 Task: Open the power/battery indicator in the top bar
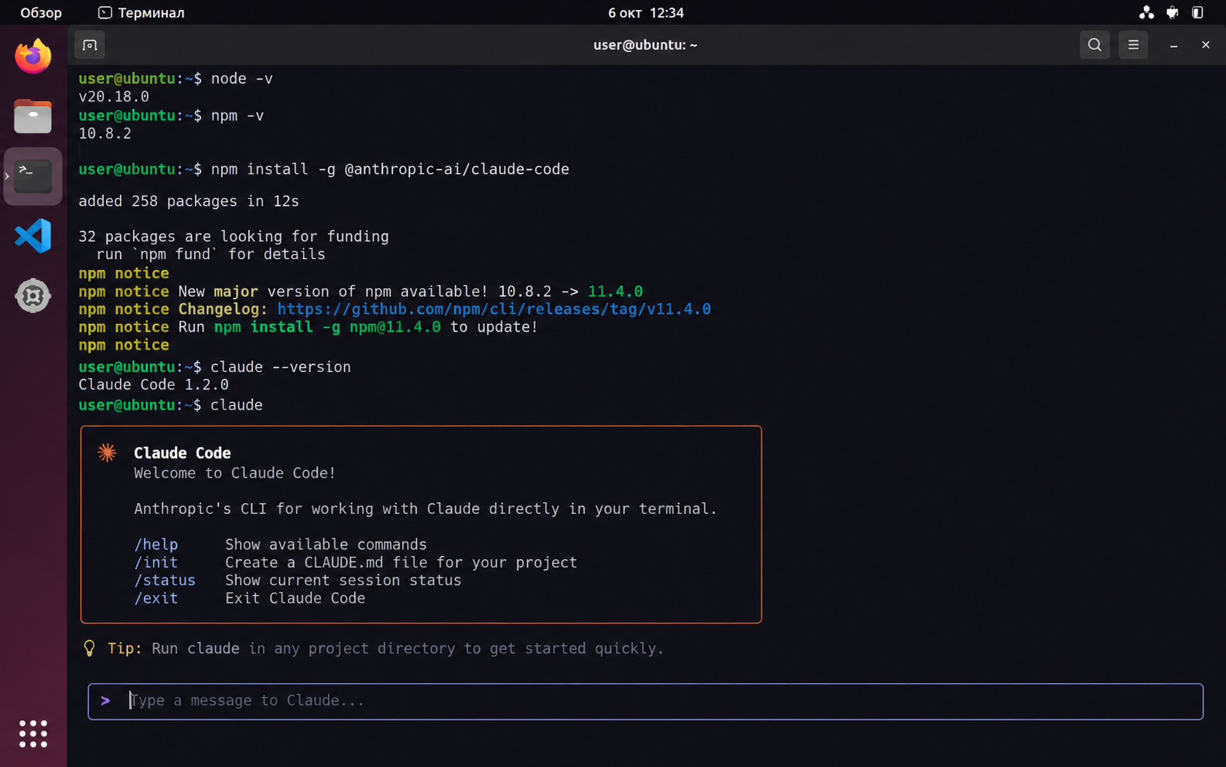click(x=1197, y=12)
